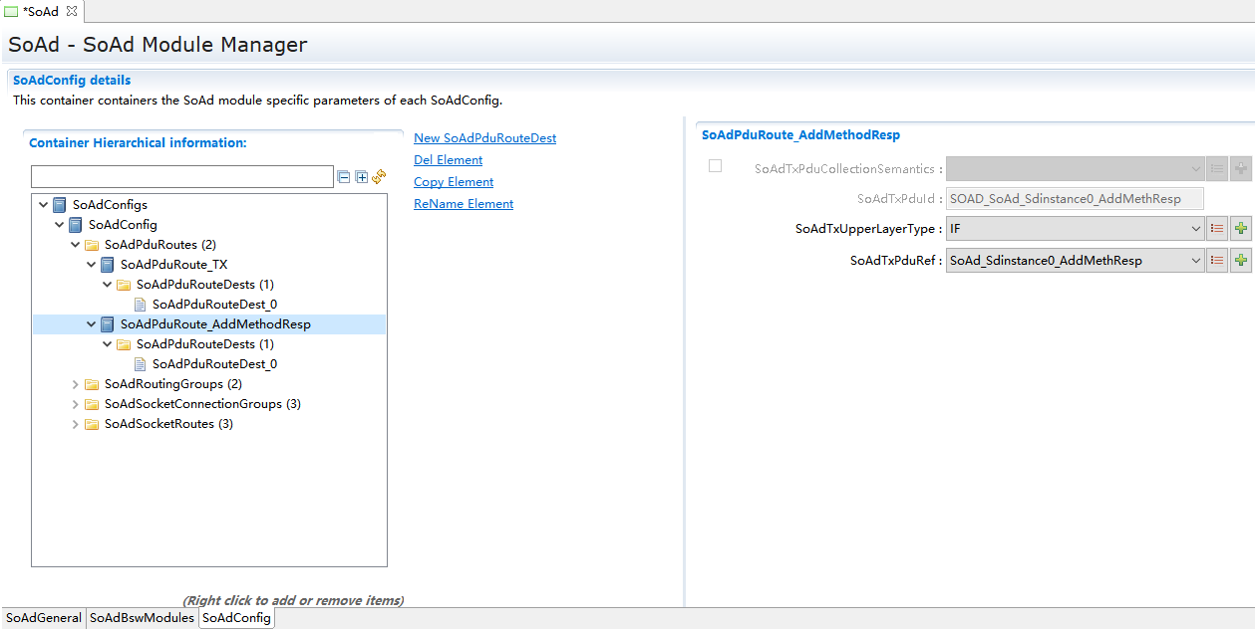1255x631 pixels.
Task: Close the SoAd editor tab
Action: click(x=71, y=11)
